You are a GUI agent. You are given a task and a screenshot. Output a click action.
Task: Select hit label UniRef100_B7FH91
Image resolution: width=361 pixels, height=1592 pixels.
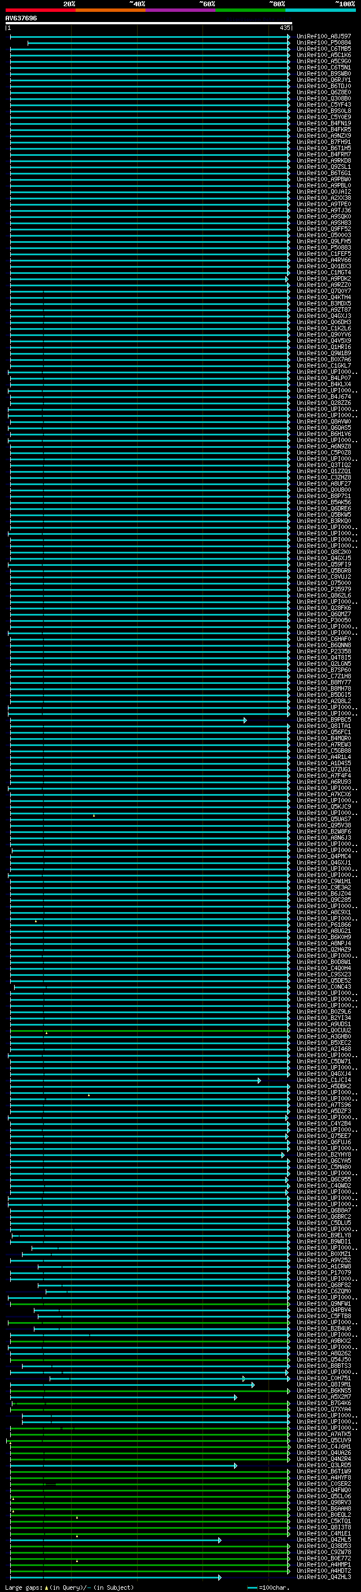point(323,142)
